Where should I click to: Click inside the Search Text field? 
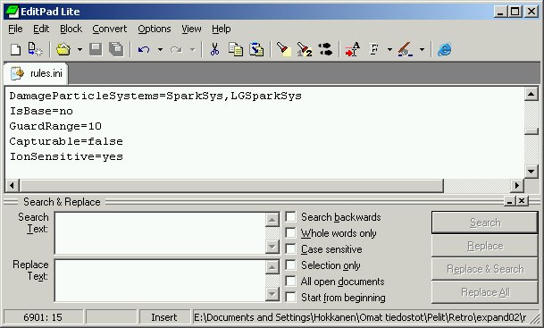pos(160,233)
